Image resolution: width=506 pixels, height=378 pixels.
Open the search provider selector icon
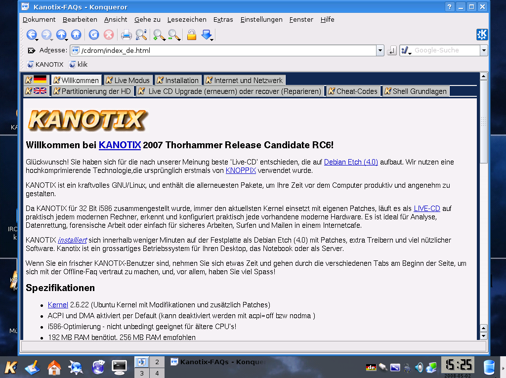(x=406, y=50)
